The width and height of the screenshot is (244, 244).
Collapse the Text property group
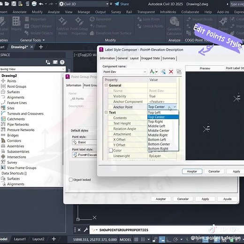[106, 112]
